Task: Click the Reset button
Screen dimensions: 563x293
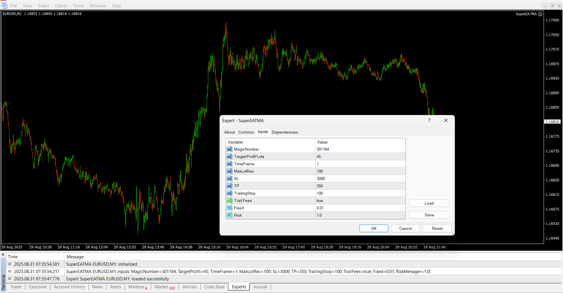Action: [437, 229]
